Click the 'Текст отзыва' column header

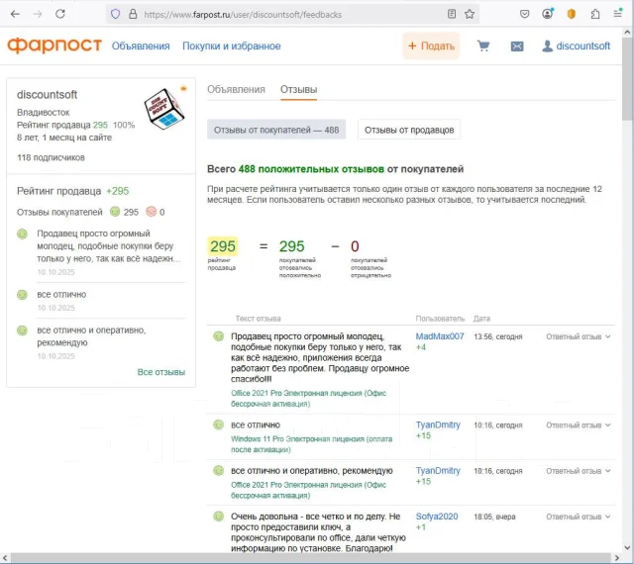click(258, 319)
